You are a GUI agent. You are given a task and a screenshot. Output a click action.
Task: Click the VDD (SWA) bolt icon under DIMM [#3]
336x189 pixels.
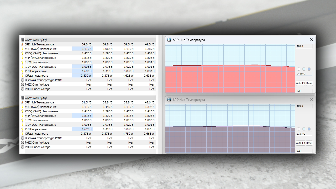pos(22,107)
